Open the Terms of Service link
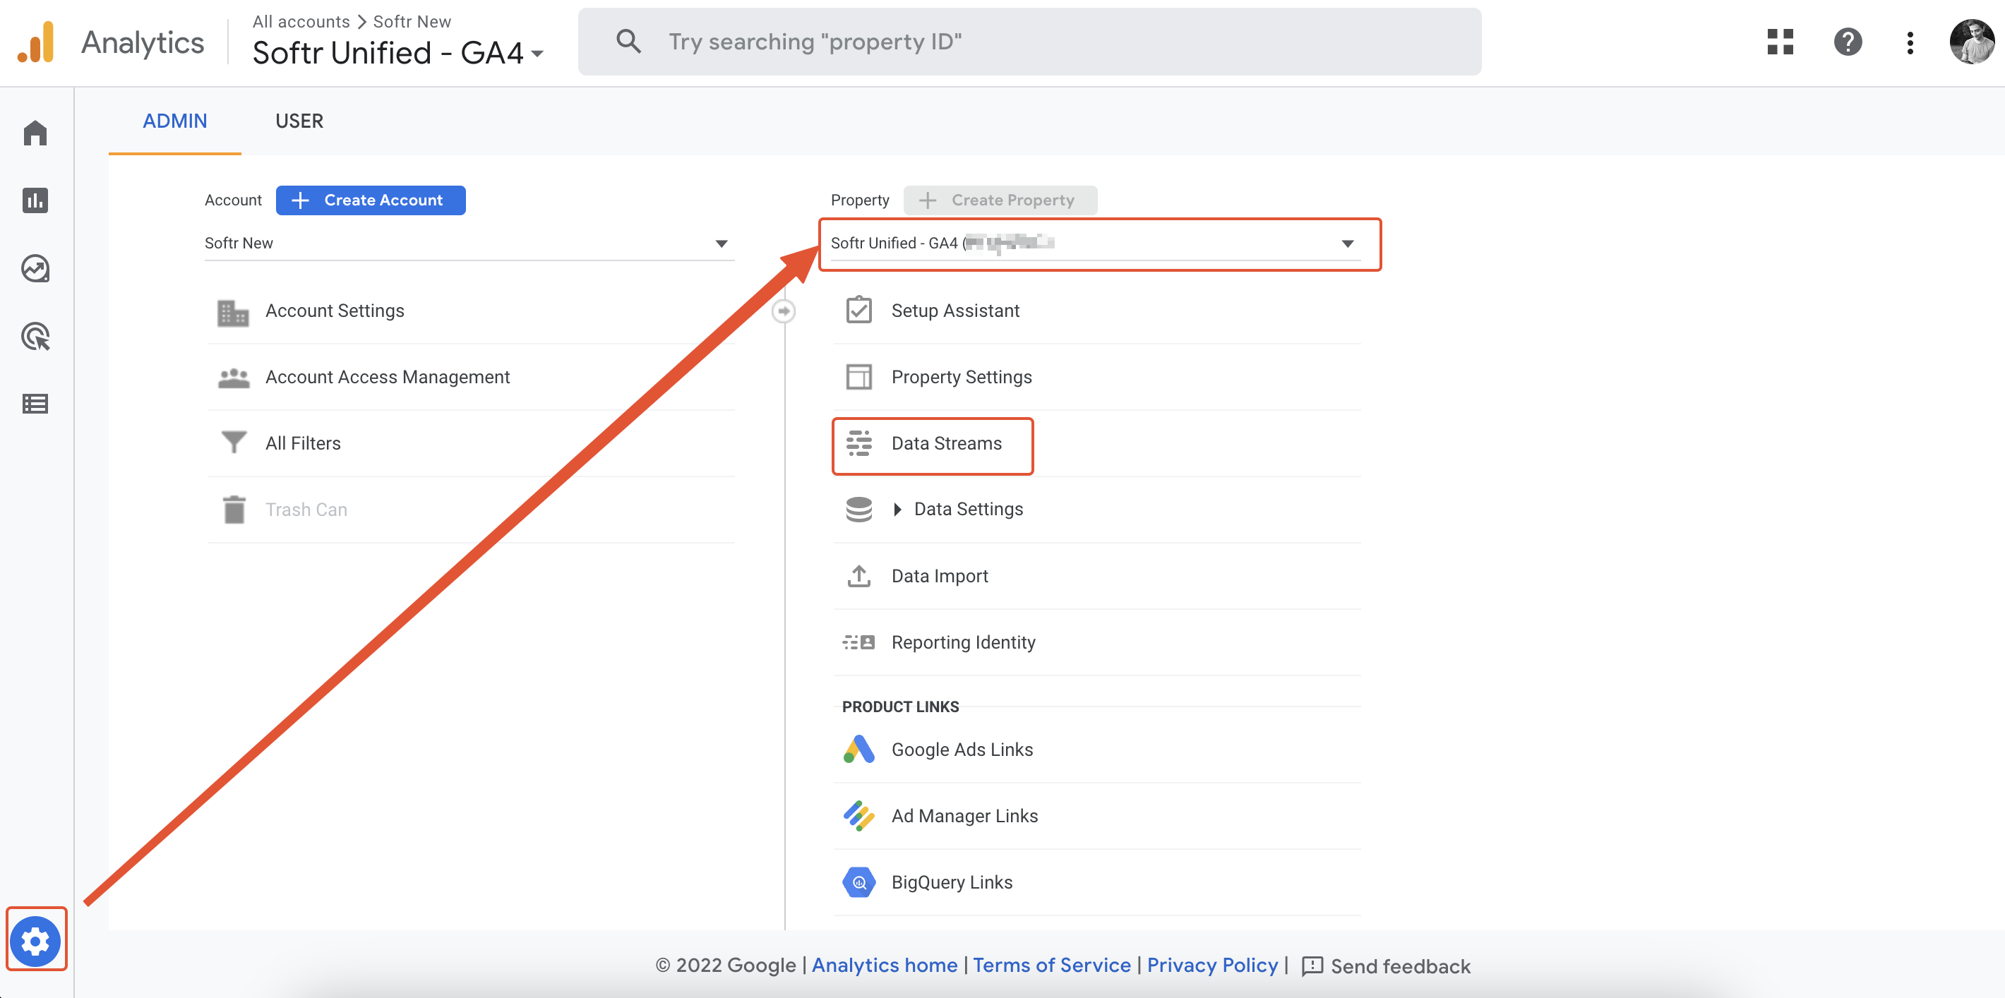Image resolution: width=2005 pixels, height=998 pixels. pyautogui.click(x=1051, y=965)
